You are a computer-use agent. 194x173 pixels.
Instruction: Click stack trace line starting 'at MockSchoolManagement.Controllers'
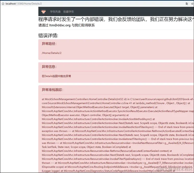118,99
